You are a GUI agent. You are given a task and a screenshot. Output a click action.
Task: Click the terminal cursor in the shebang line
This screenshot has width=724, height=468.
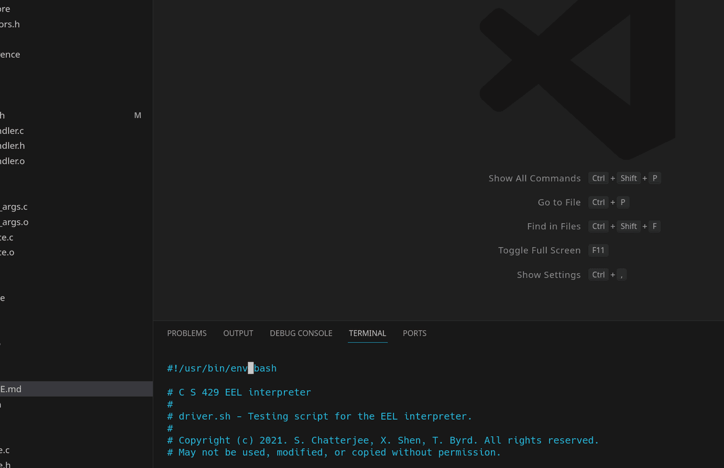251,369
